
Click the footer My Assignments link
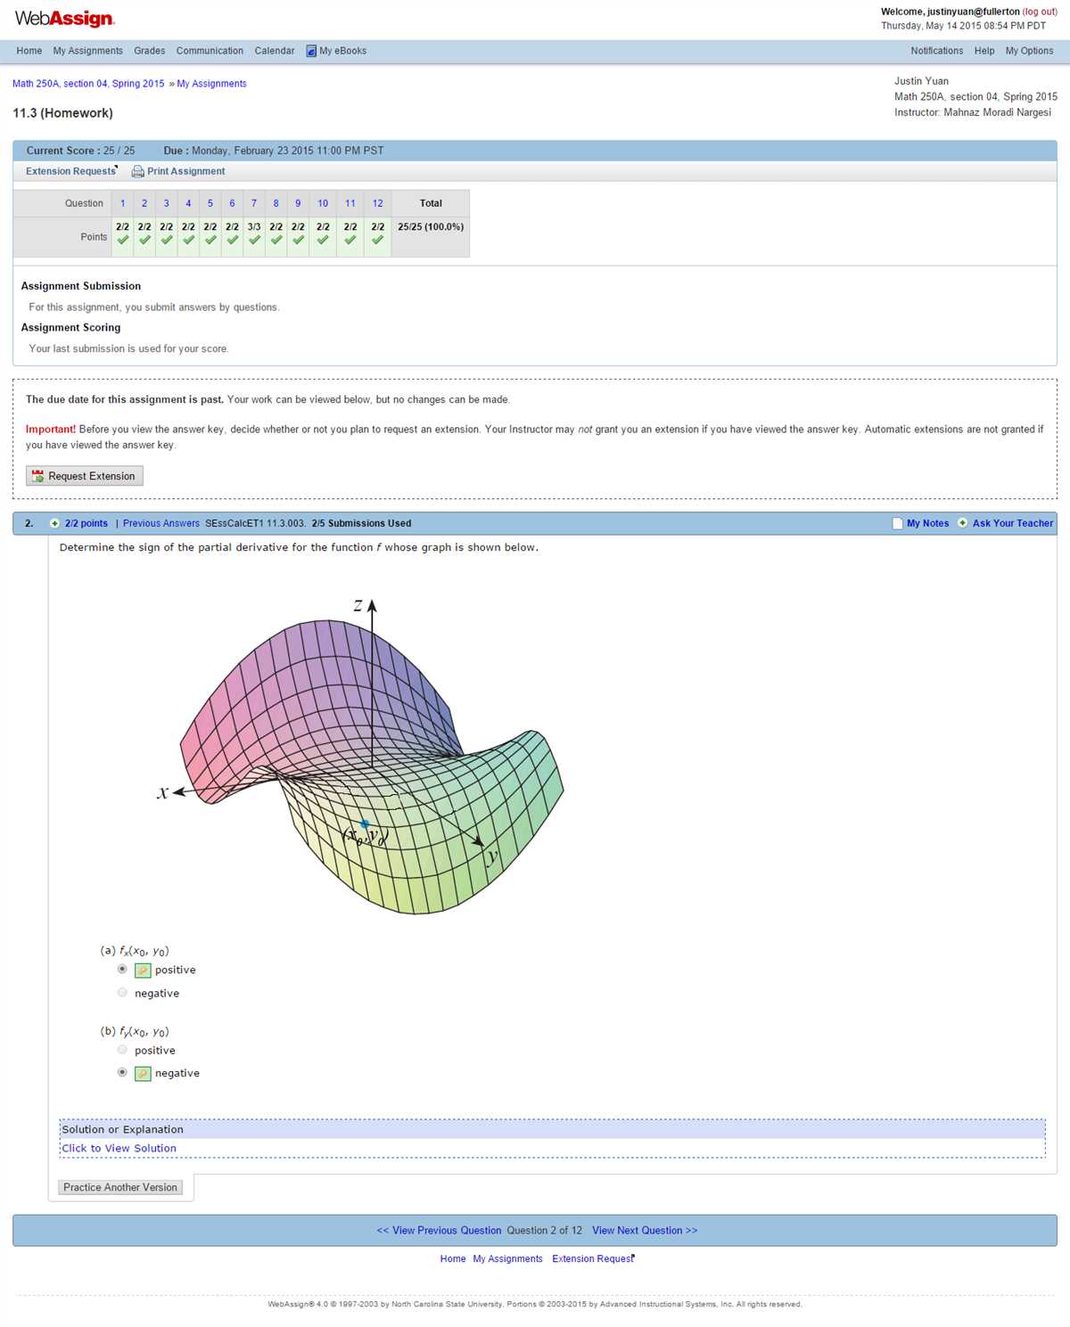point(508,1258)
